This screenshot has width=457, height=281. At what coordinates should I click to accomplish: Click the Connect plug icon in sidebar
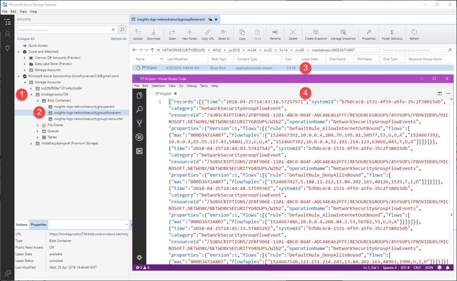[7, 48]
